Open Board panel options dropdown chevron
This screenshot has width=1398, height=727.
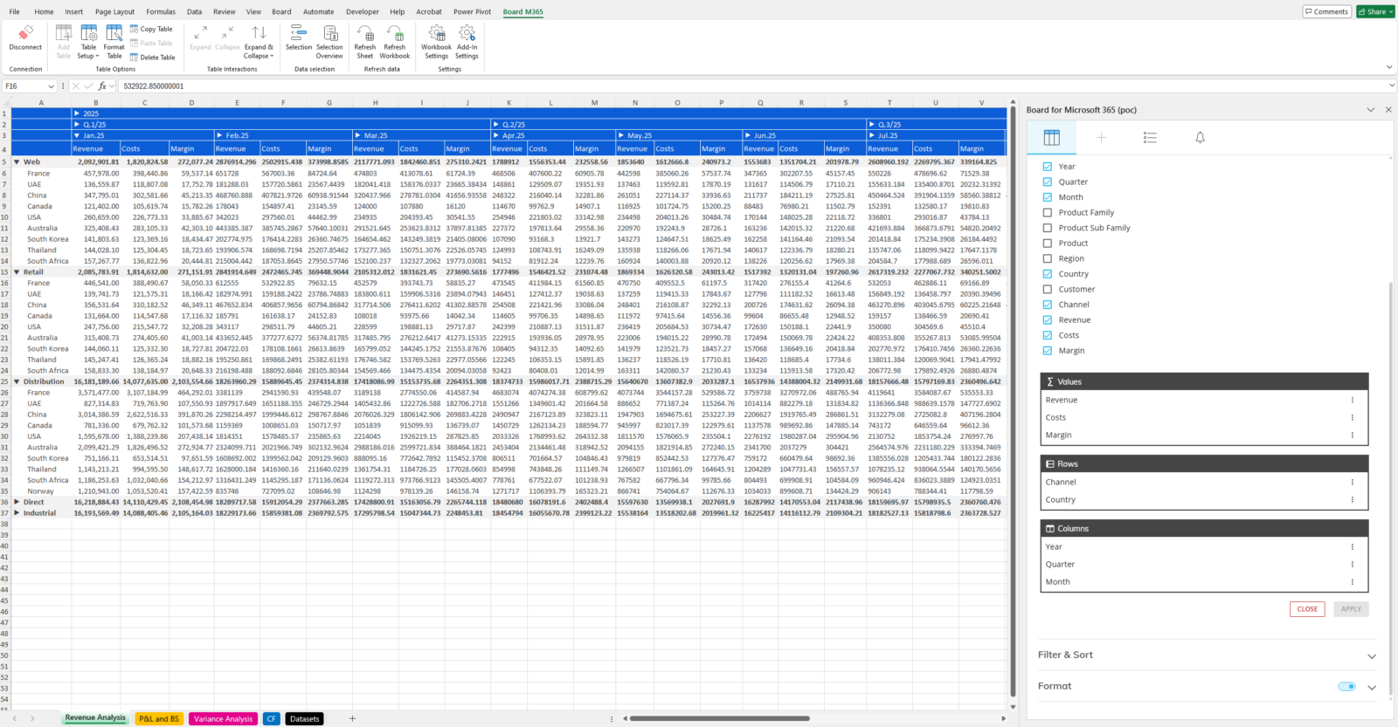tap(1371, 110)
